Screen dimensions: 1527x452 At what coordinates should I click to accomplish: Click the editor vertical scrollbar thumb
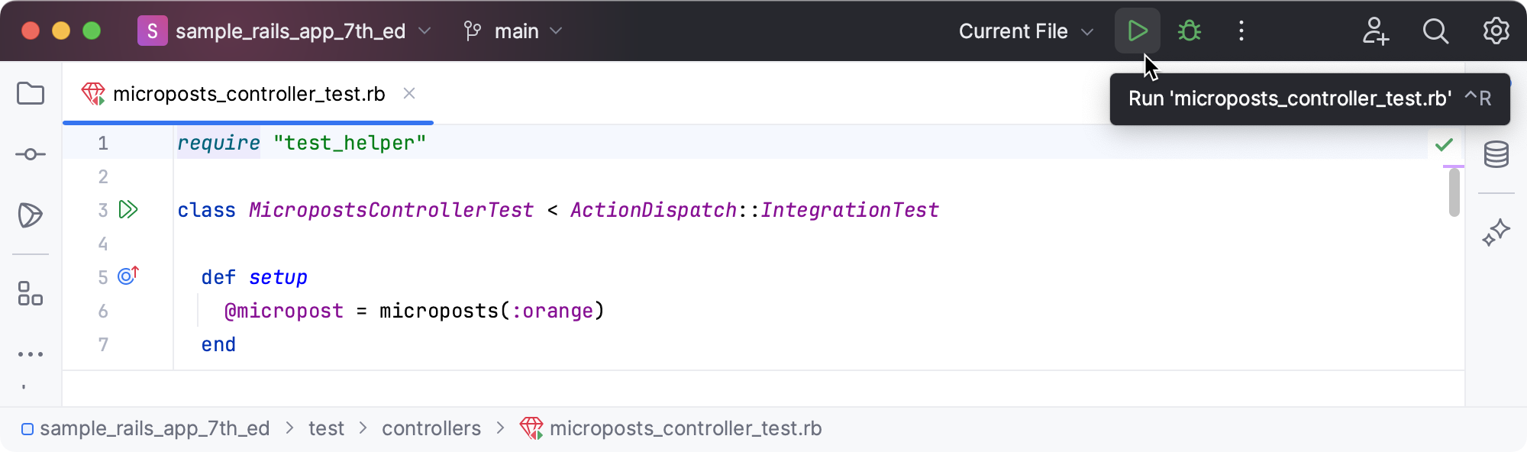[1454, 192]
